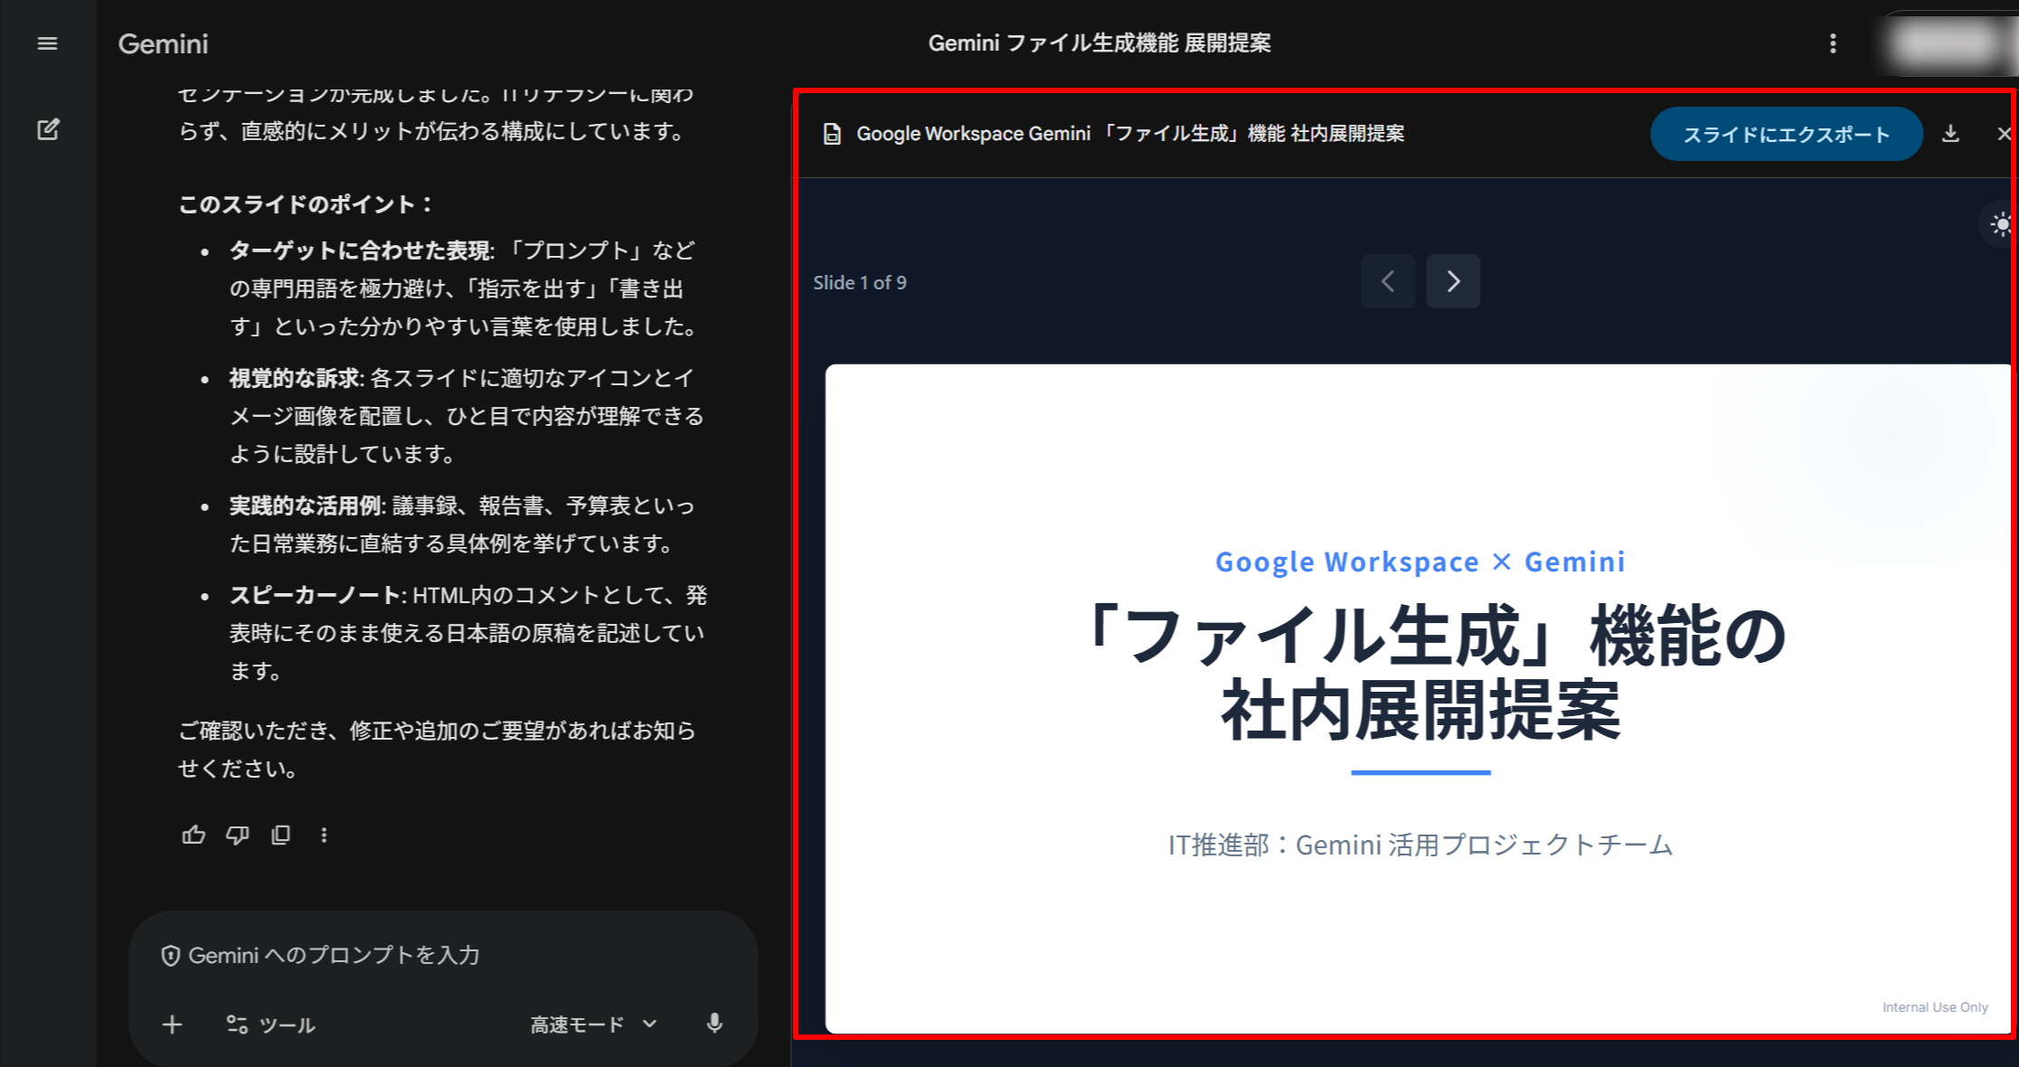Click the ターゲットに合わせた表現 bullet
Viewport: 2019px width, 1067px height.
tap(465, 288)
